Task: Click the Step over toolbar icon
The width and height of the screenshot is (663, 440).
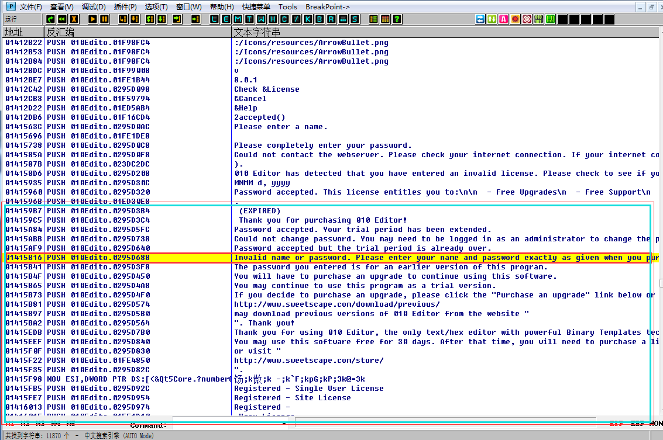Action: (x=135, y=19)
